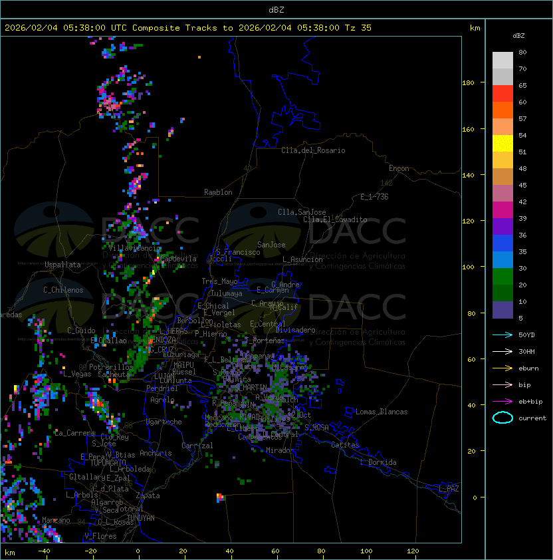Screen dimensions: 553x560
Task: Click the 'Tz 35' threshold text in header
Action: [x=358, y=27]
